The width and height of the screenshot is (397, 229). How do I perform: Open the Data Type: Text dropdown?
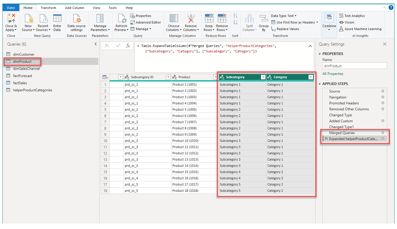[x=284, y=16]
